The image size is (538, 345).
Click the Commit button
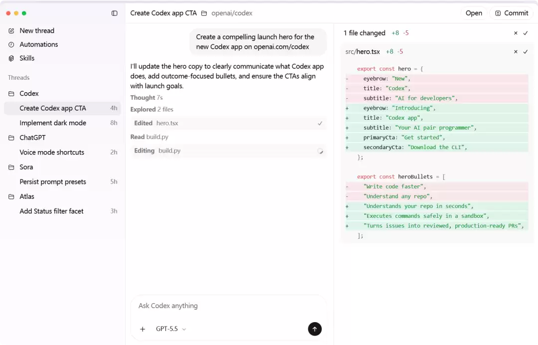point(512,13)
